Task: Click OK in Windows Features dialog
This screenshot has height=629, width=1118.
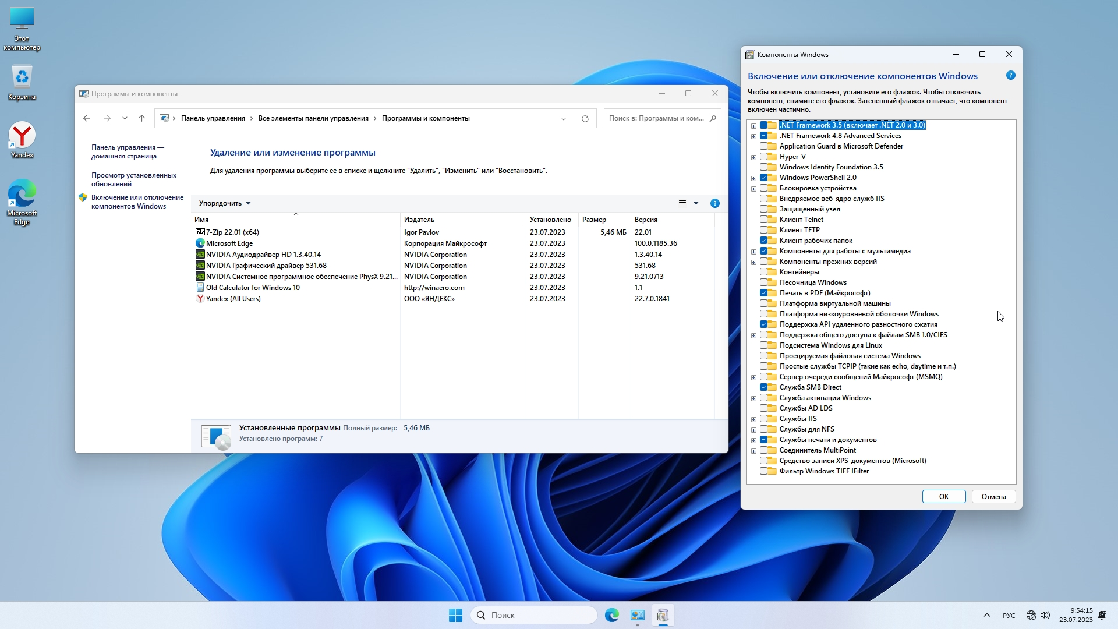Action: (x=943, y=497)
